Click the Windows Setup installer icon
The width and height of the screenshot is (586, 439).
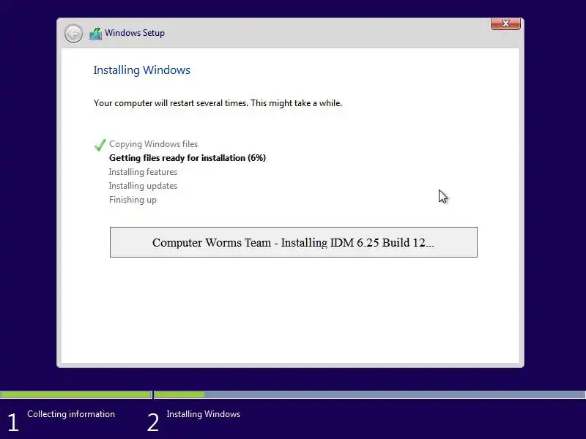pyautogui.click(x=96, y=34)
